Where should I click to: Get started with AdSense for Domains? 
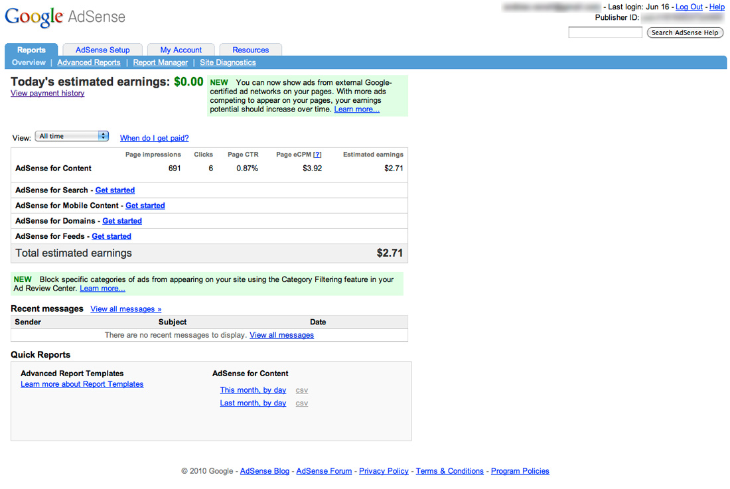[122, 220]
